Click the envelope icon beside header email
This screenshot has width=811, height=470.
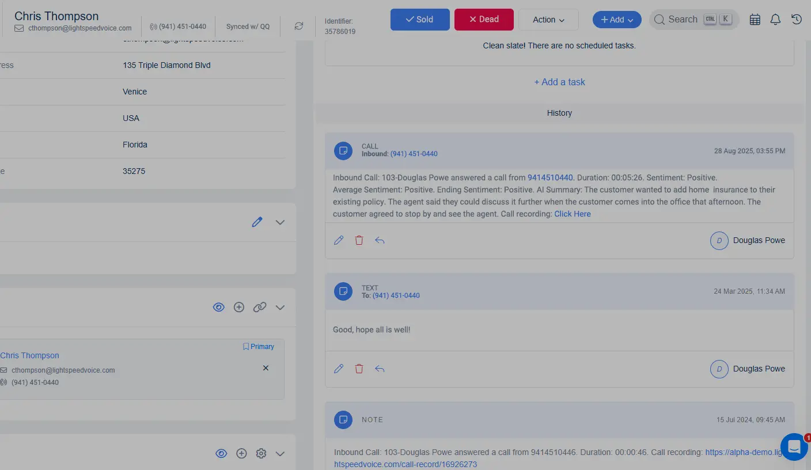pos(20,28)
